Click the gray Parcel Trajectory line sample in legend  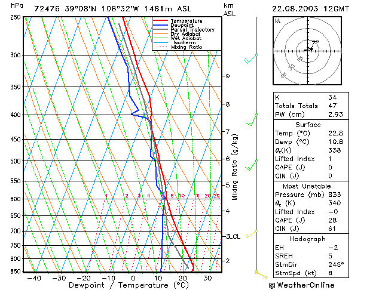[x=160, y=29]
